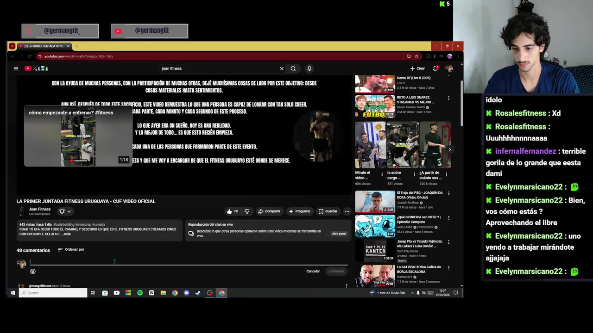Viewport: 593px width, 333px height.
Task: Open the 'cómo empezaste a entrenar?' video card
Action: [78, 136]
